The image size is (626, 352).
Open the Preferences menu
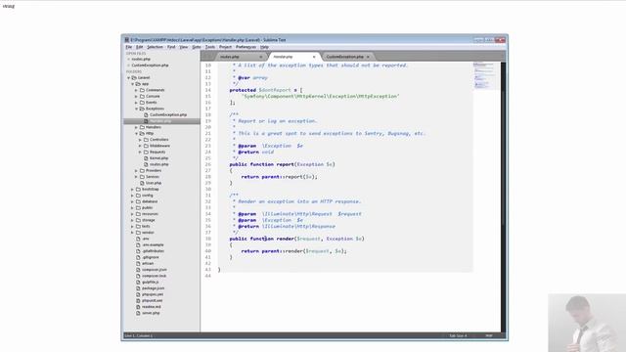pyautogui.click(x=246, y=47)
